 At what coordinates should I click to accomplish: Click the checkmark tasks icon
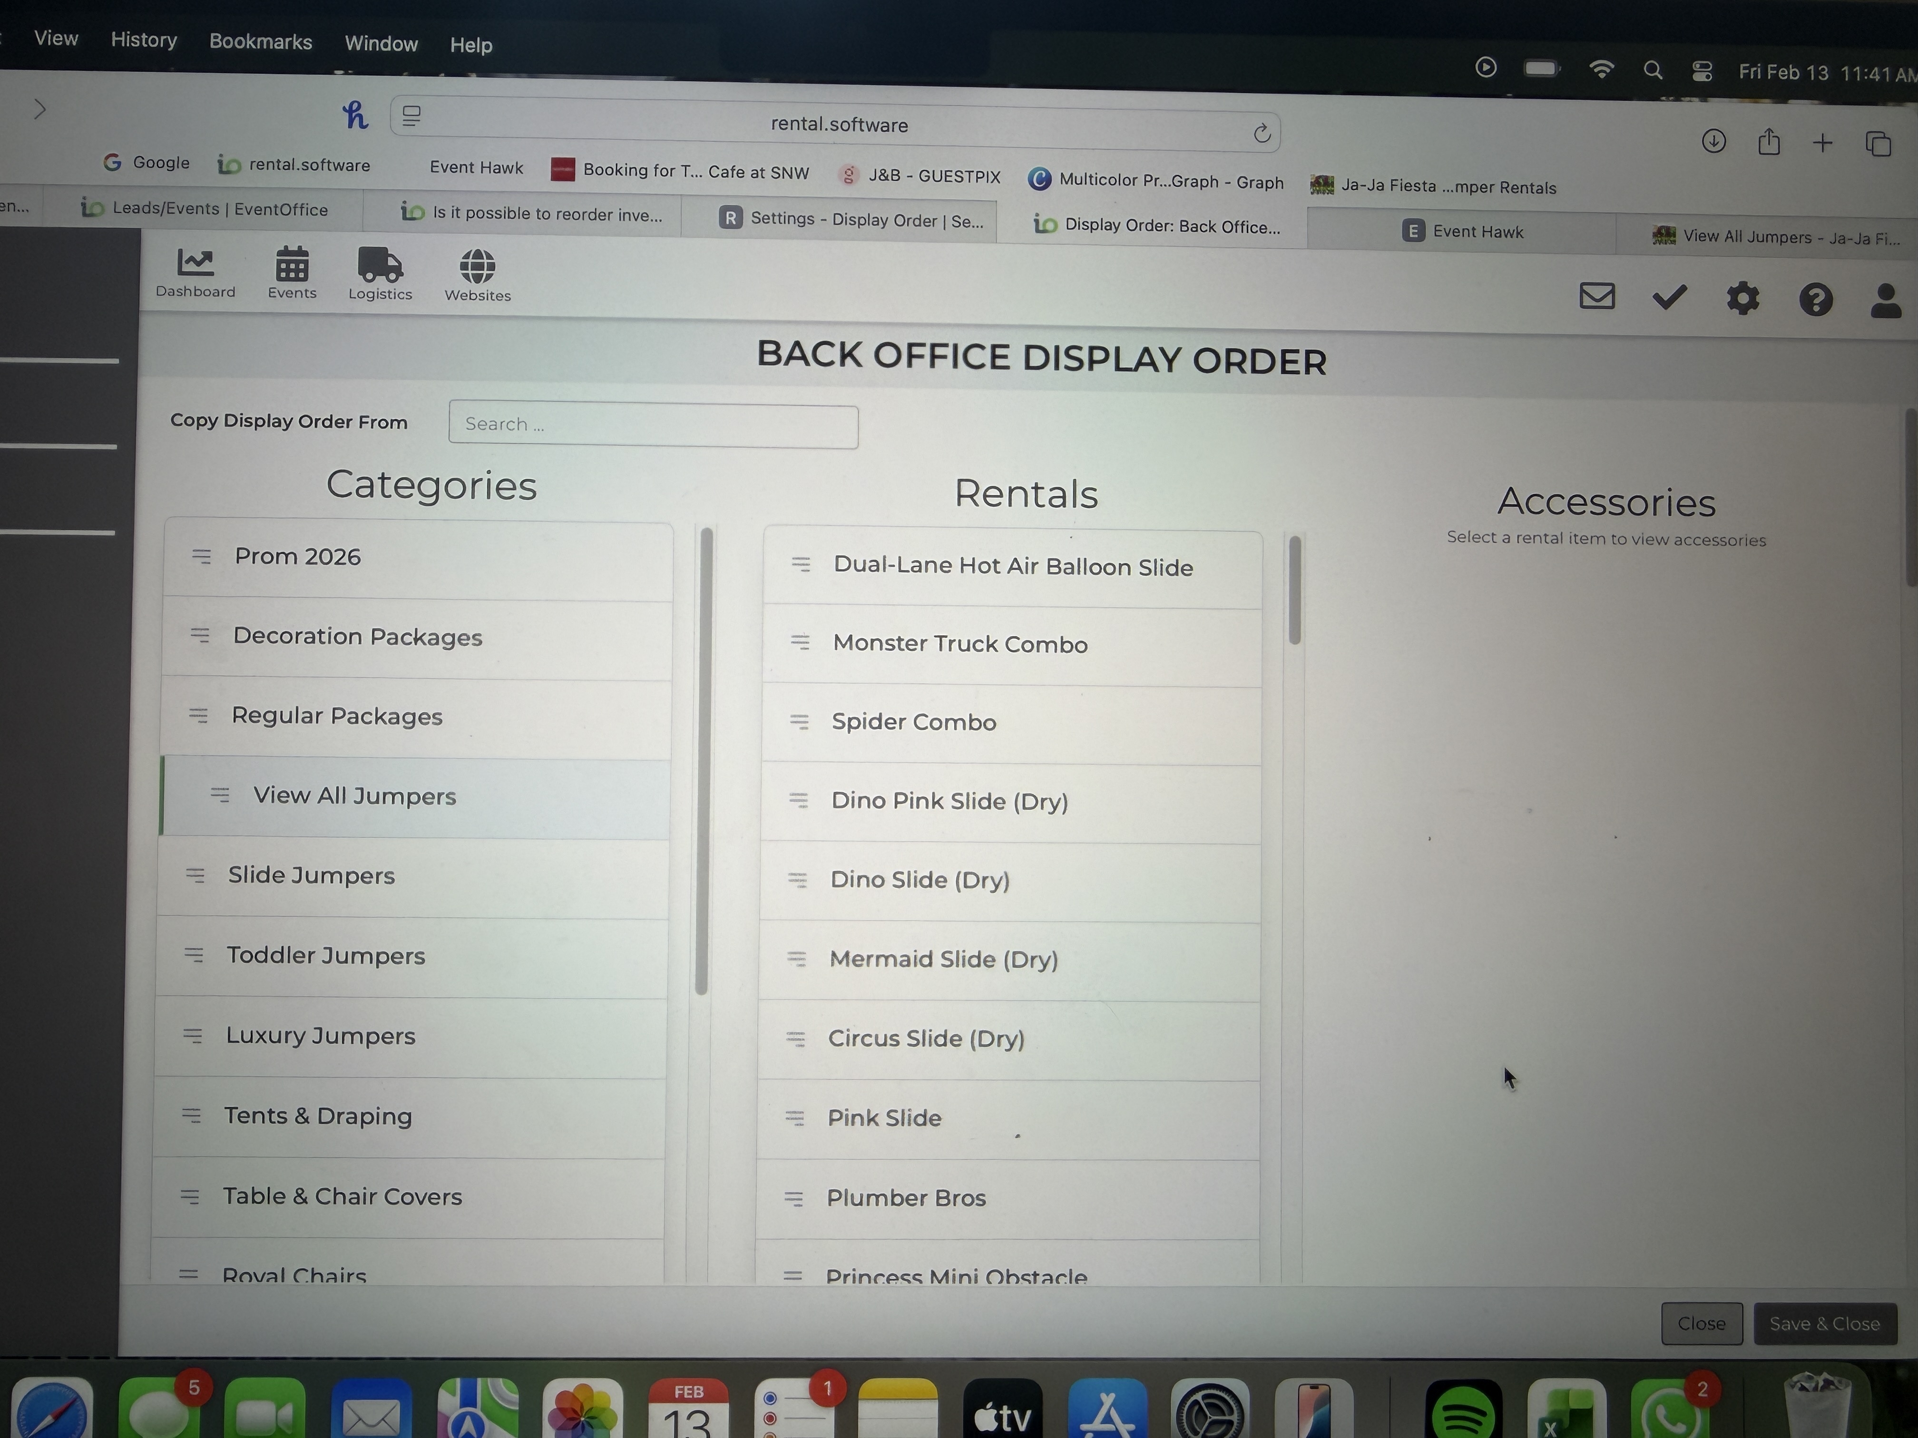click(1669, 297)
